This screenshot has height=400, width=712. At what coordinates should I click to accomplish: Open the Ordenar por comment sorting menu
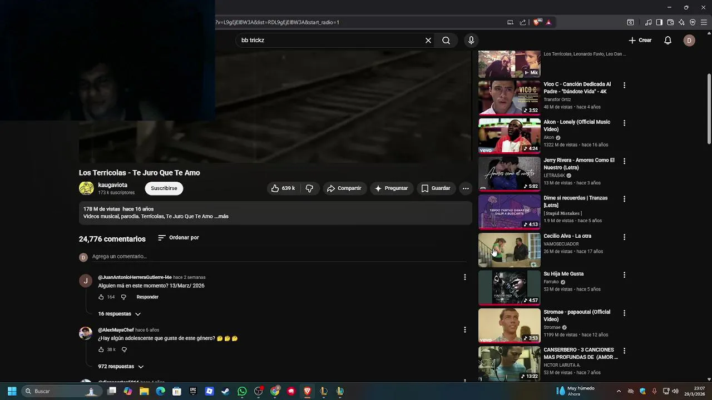point(179,238)
